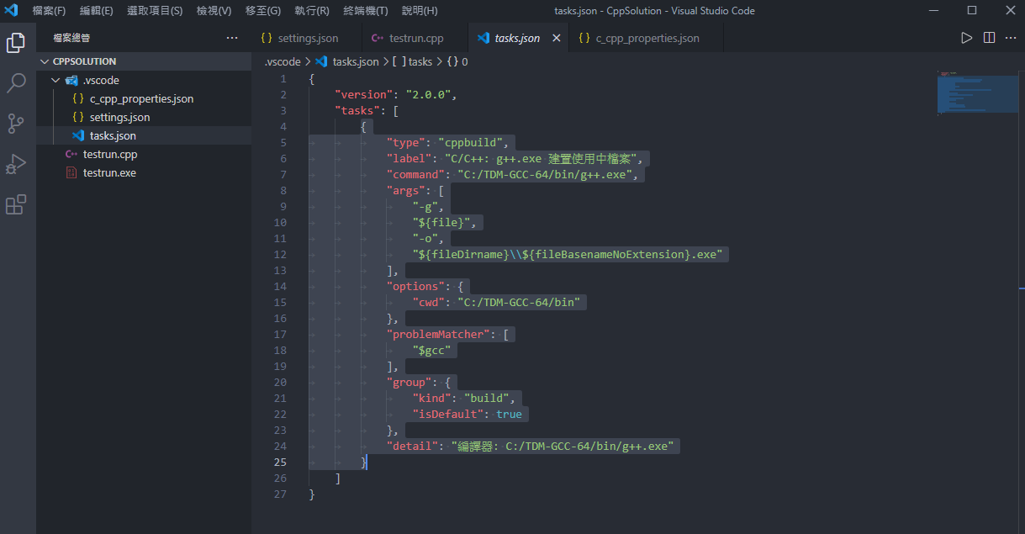Open the Source Control view icon
1025x534 pixels.
click(16, 124)
